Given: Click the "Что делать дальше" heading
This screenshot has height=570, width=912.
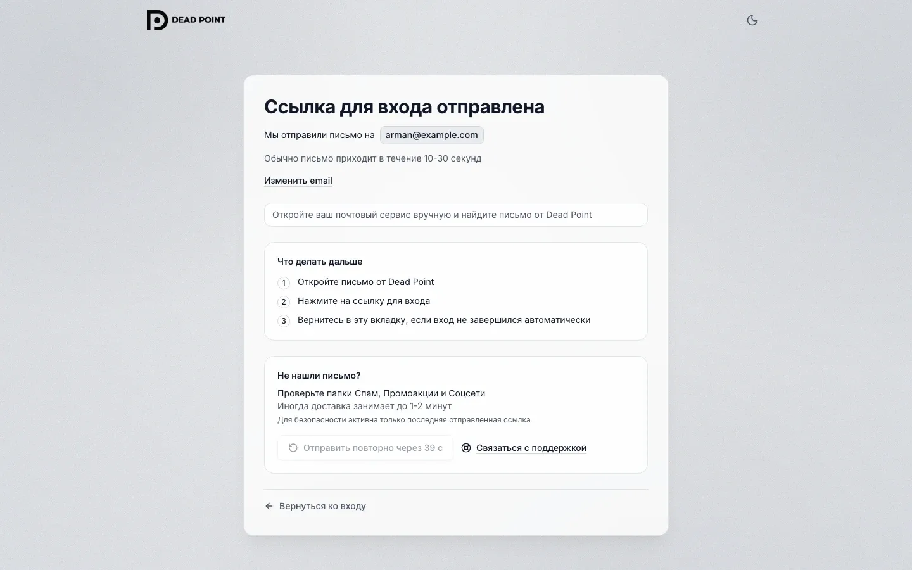Looking at the screenshot, I should [x=320, y=262].
